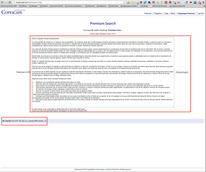Open the Scripts Nulled bookmark folder
The width and height of the screenshot is (206, 172).
(x=56, y=6)
